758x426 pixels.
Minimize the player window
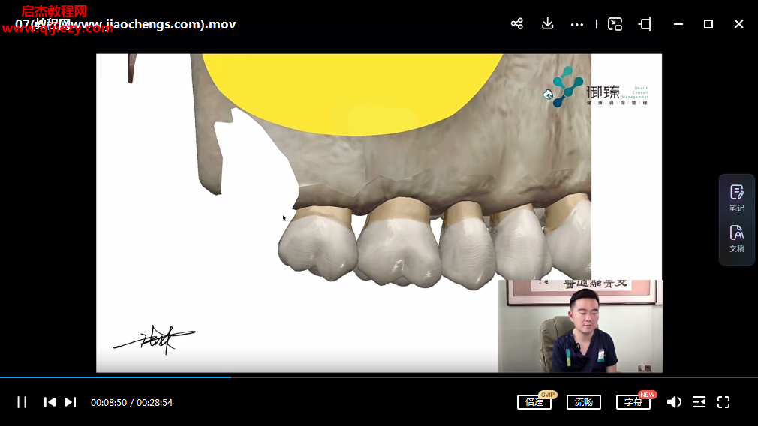(678, 24)
